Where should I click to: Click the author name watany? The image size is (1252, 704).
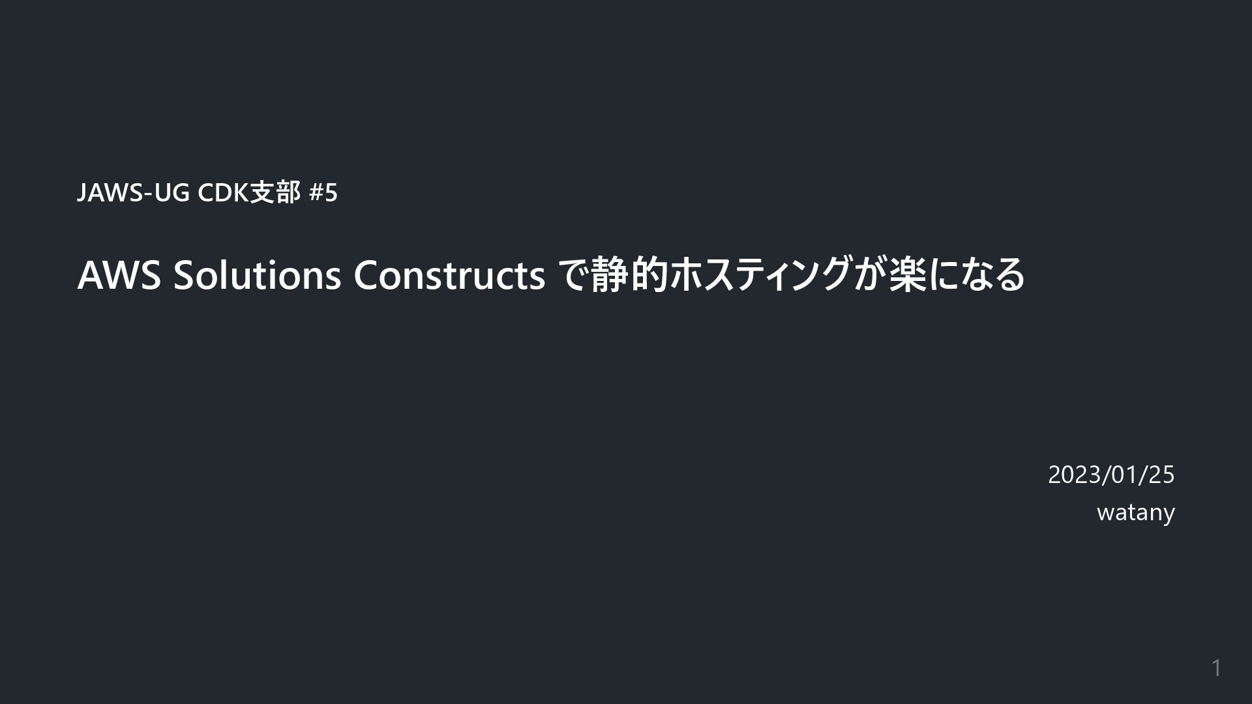1136,512
